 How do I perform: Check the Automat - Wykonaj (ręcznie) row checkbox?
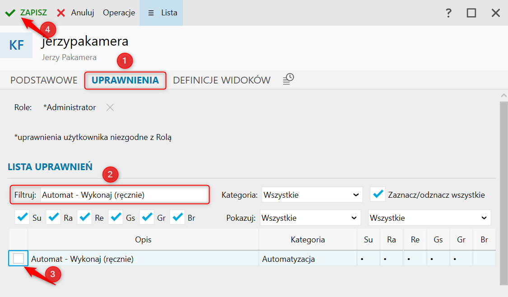point(19,259)
